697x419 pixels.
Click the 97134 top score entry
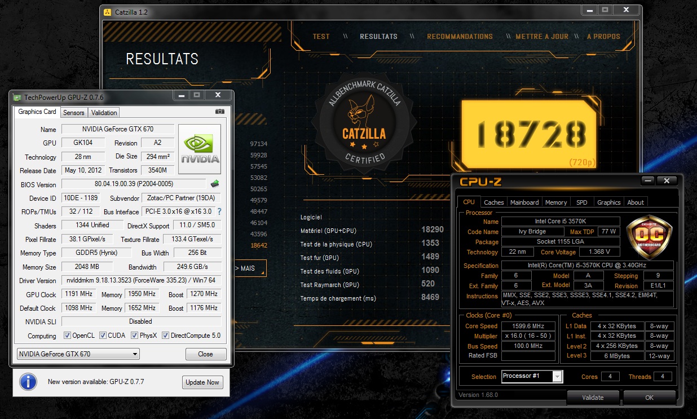pyautogui.click(x=259, y=144)
